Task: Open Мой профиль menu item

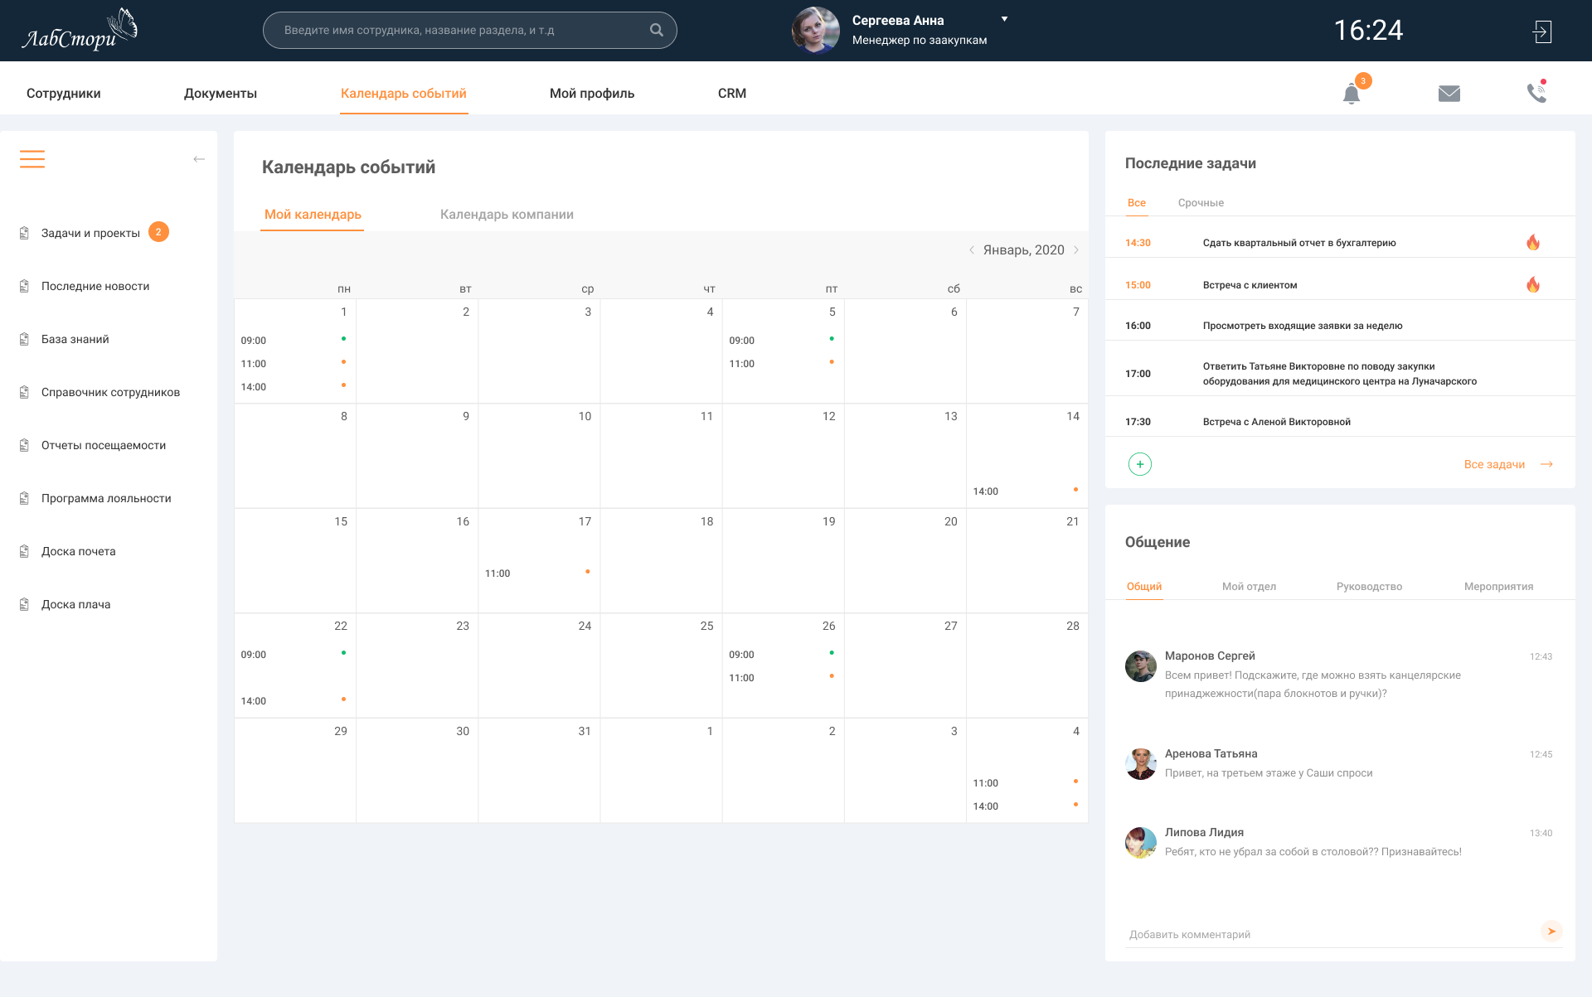Action: 592,94
